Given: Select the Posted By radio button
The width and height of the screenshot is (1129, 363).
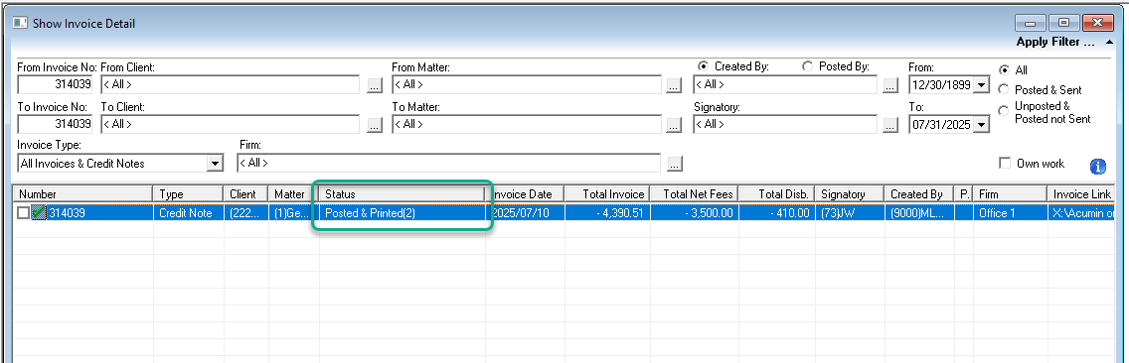Looking at the screenshot, I should coord(807,66).
